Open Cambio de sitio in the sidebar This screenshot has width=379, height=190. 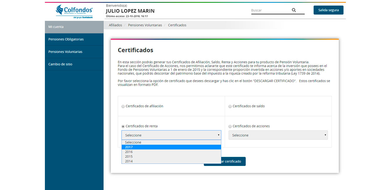(x=61, y=64)
